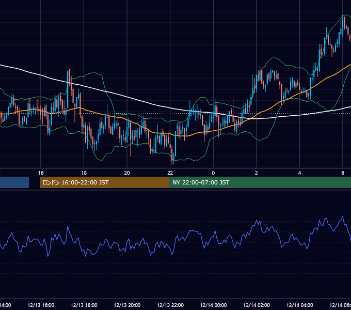Click the 12/13 20:00 date label

point(127,305)
